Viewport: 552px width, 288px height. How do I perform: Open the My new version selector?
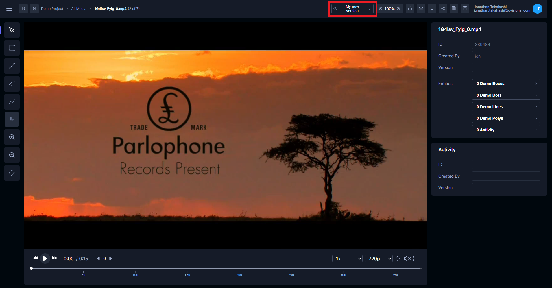click(352, 9)
